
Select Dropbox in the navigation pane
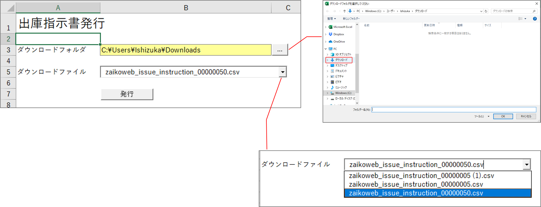click(x=338, y=34)
